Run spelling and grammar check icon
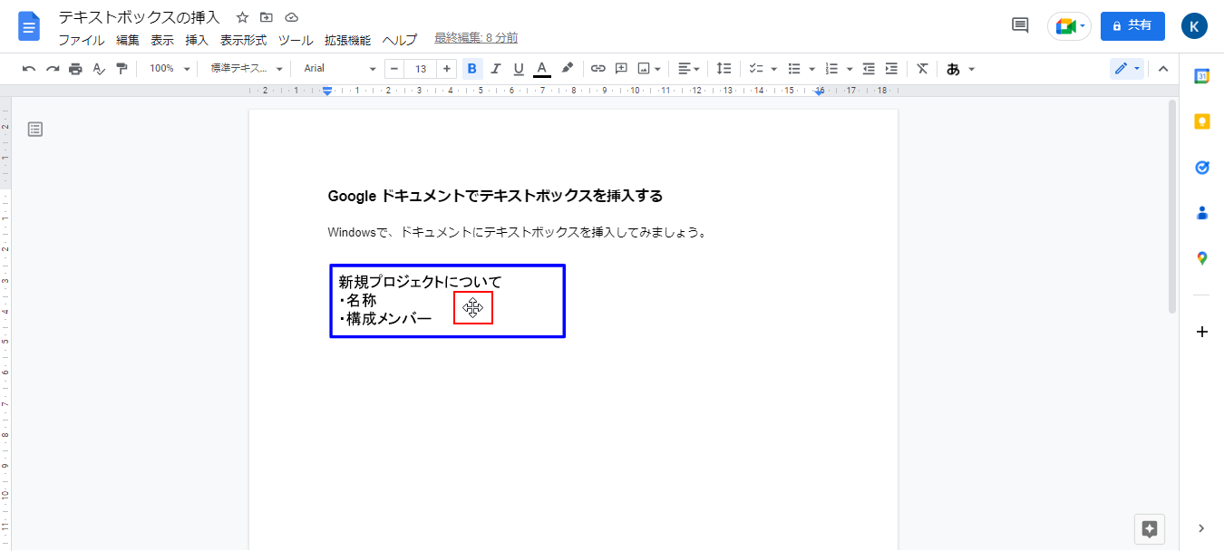 (x=99, y=69)
